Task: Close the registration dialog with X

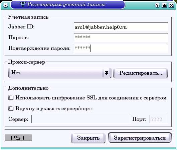Action: coord(171,5)
